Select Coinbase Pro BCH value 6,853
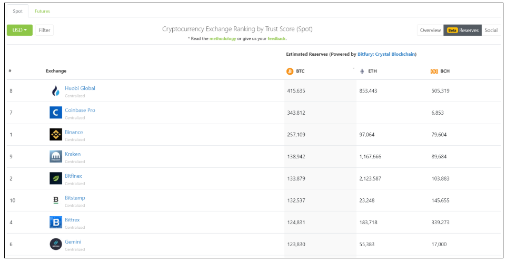 click(x=438, y=113)
